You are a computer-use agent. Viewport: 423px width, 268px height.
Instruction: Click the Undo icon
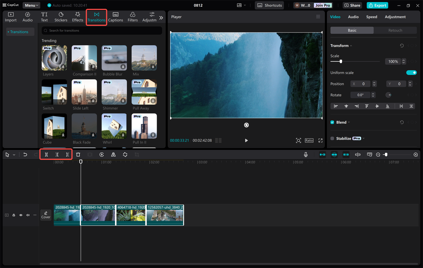click(25, 154)
